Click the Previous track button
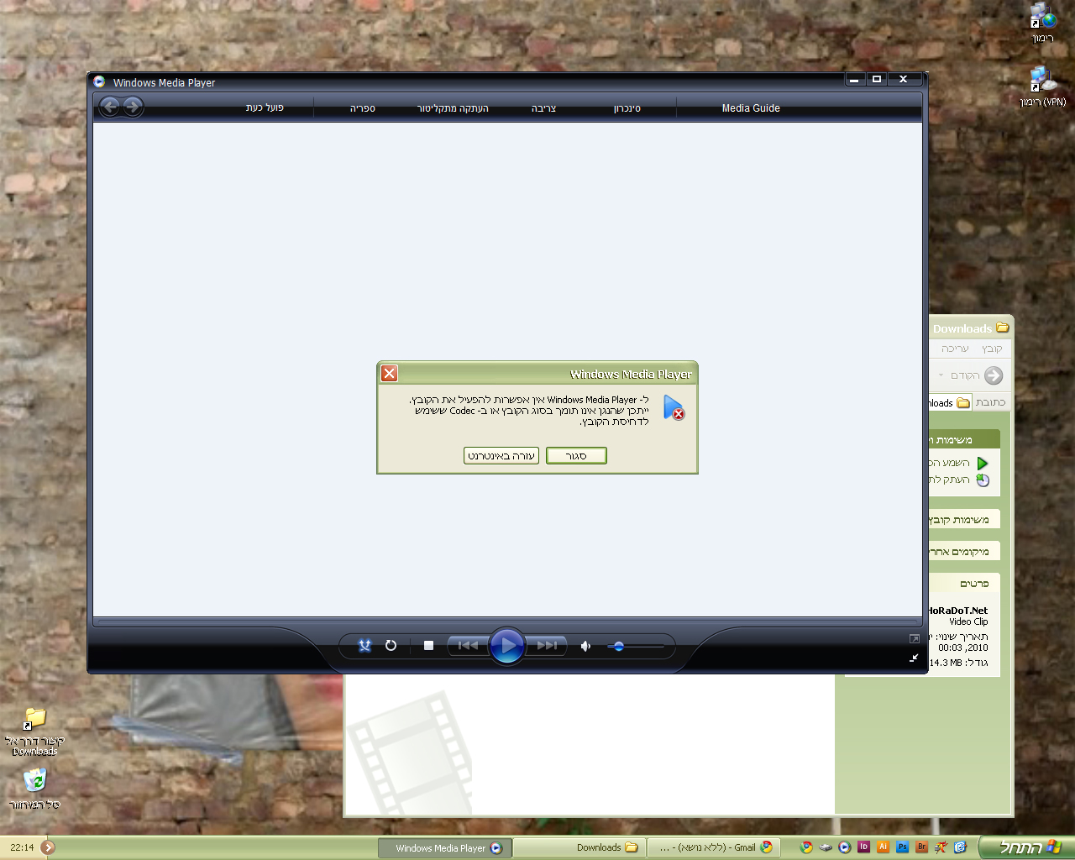The height and width of the screenshot is (860, 1075). [x=468, y=646]
